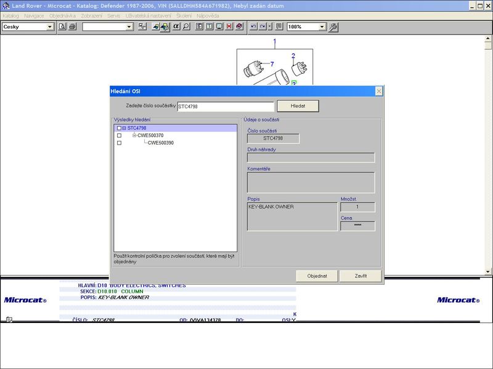This screenshot has height=369, width=493.
Task: Click the magnifier search icon
Action: [185, 27]
